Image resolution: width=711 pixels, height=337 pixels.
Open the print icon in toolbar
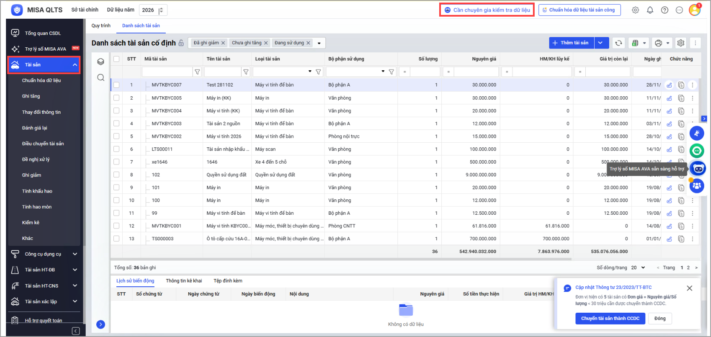point(658,43)
